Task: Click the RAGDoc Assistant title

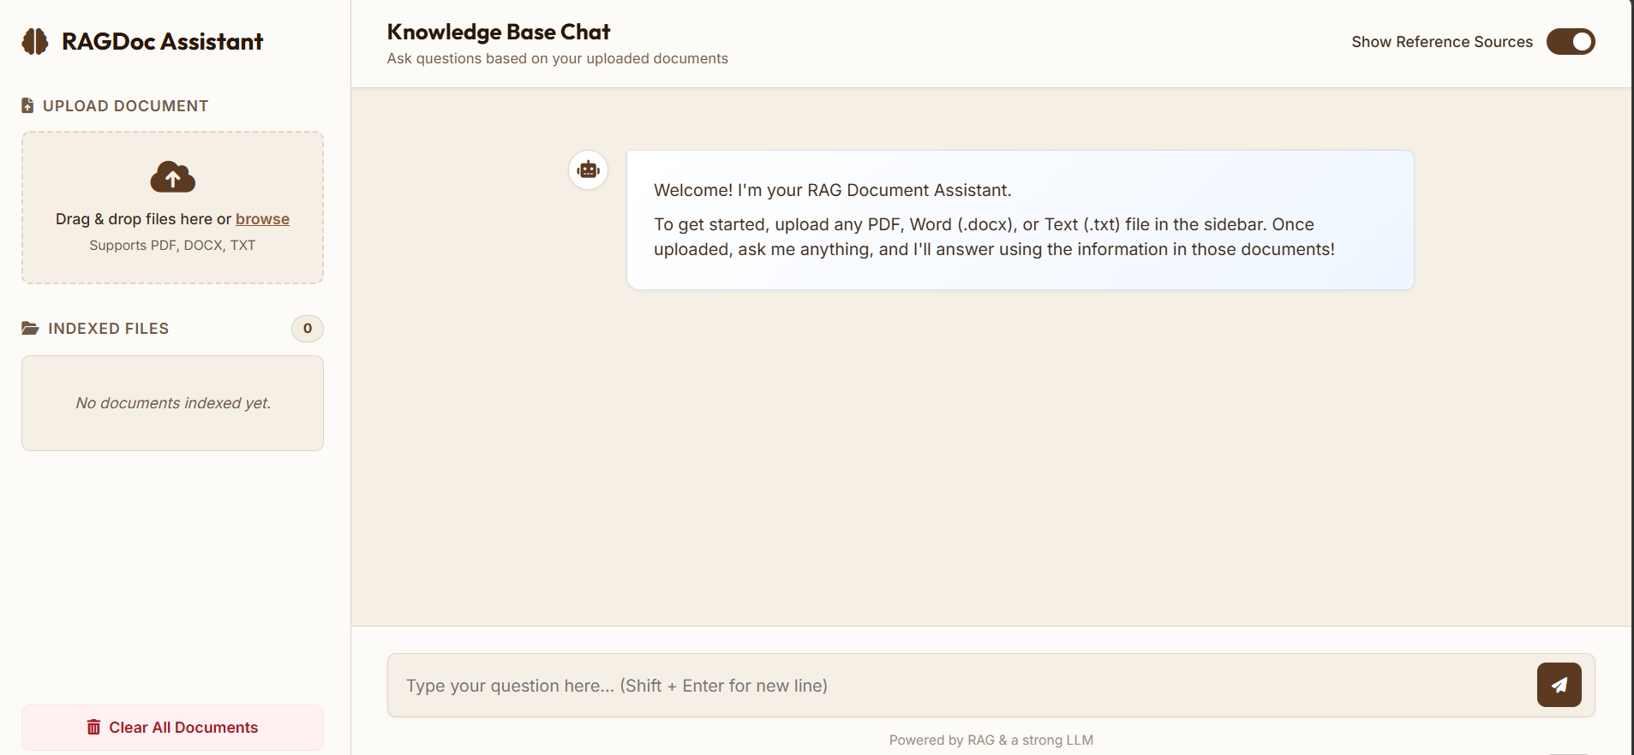Action: (162, 42)
